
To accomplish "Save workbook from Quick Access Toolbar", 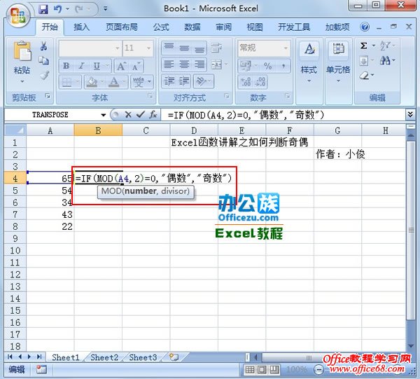I will (43, 10).
